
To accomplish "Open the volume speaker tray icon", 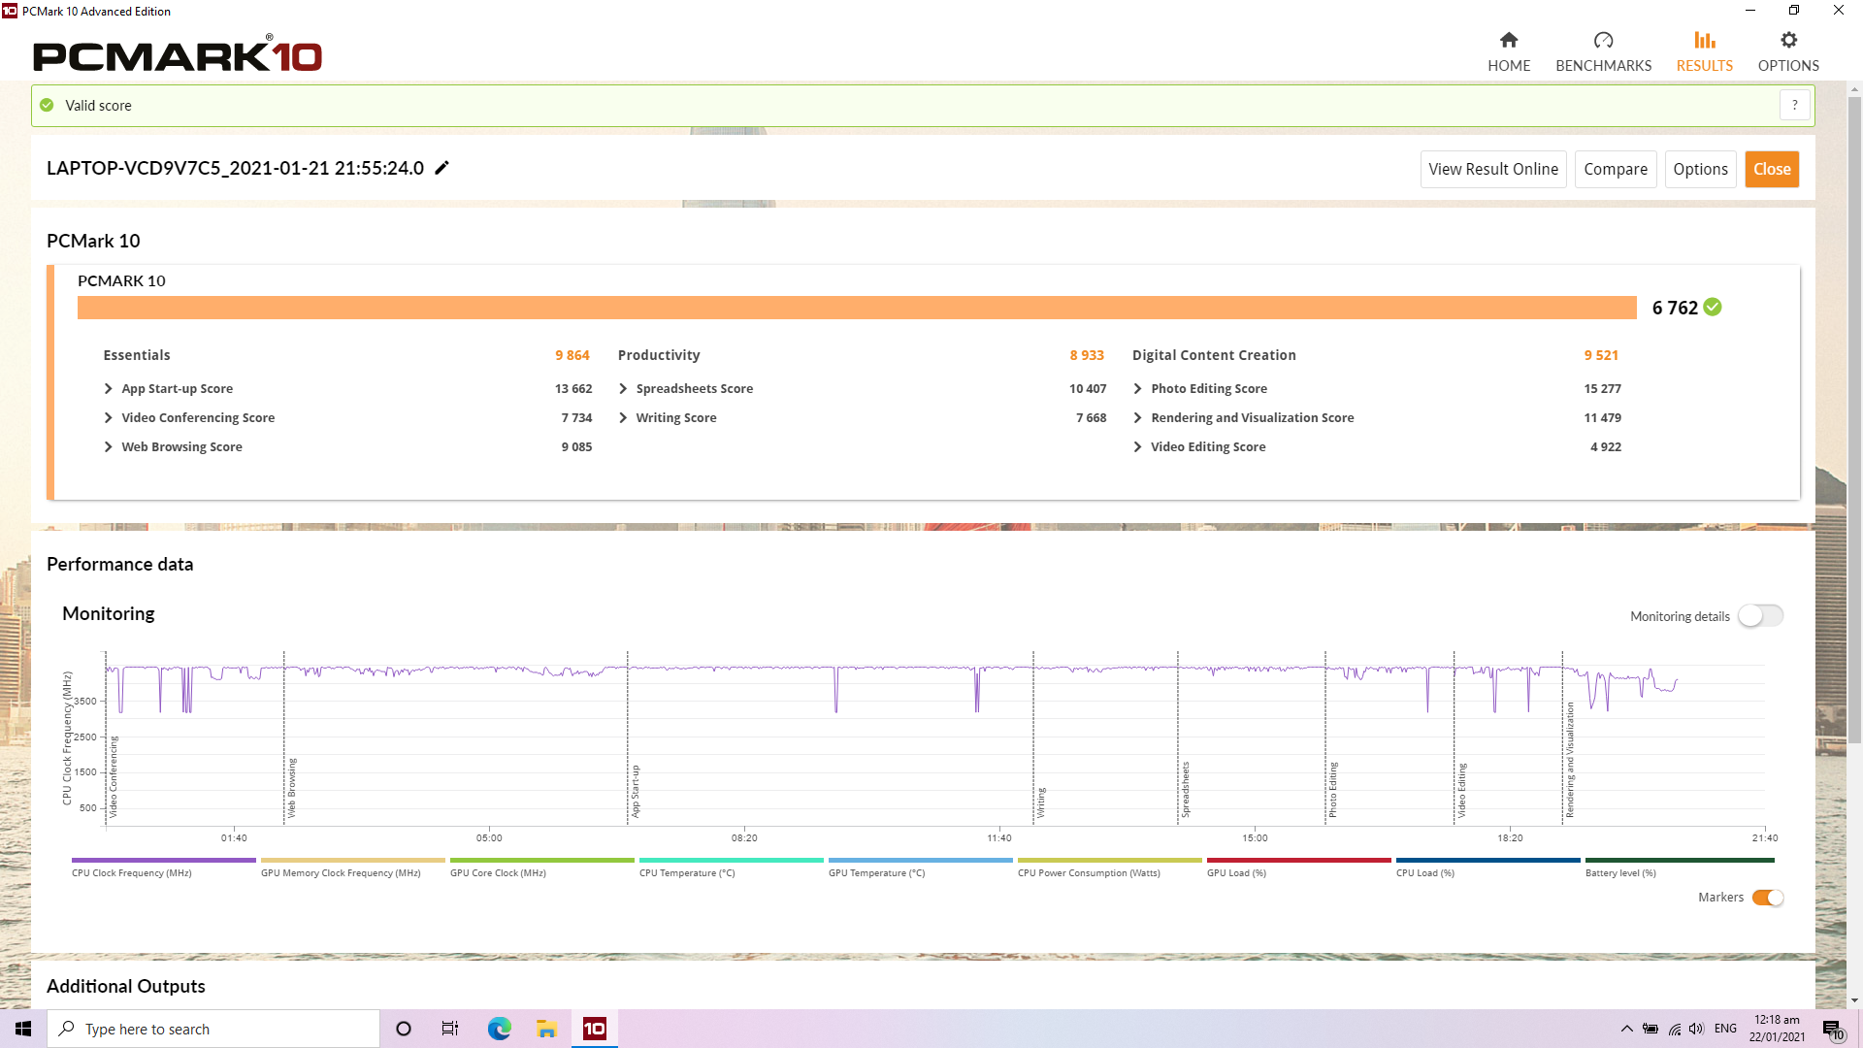I will 1696,1029.
